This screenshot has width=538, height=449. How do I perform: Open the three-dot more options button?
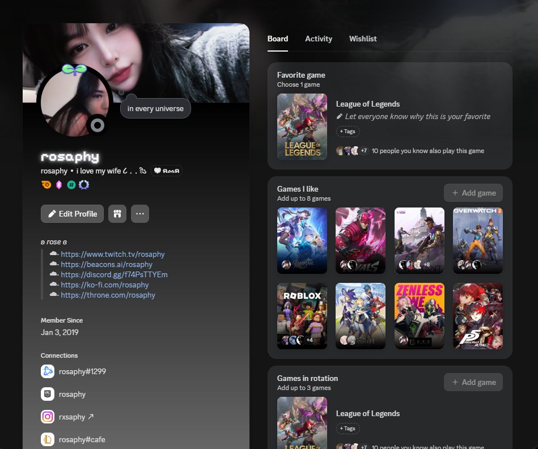pos(140,214)
